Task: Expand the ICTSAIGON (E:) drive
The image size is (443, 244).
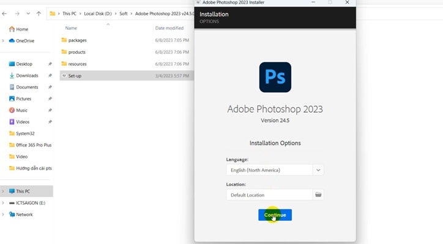Action: [x=4, y=203]
